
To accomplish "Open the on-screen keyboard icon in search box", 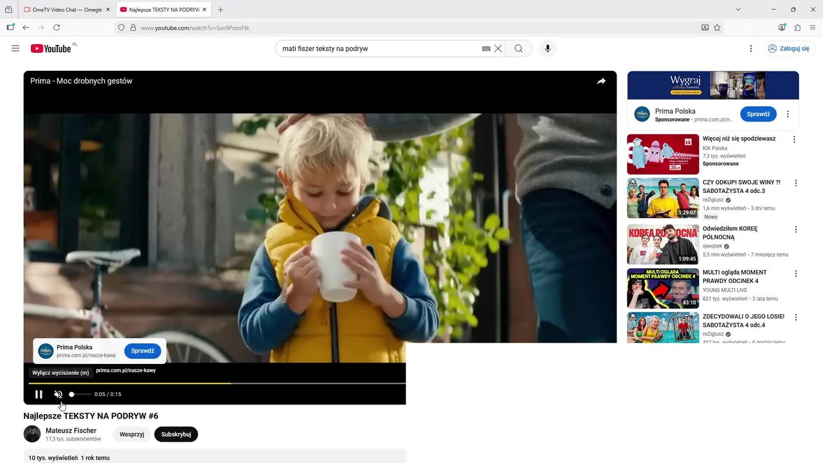I will [486, 48].
